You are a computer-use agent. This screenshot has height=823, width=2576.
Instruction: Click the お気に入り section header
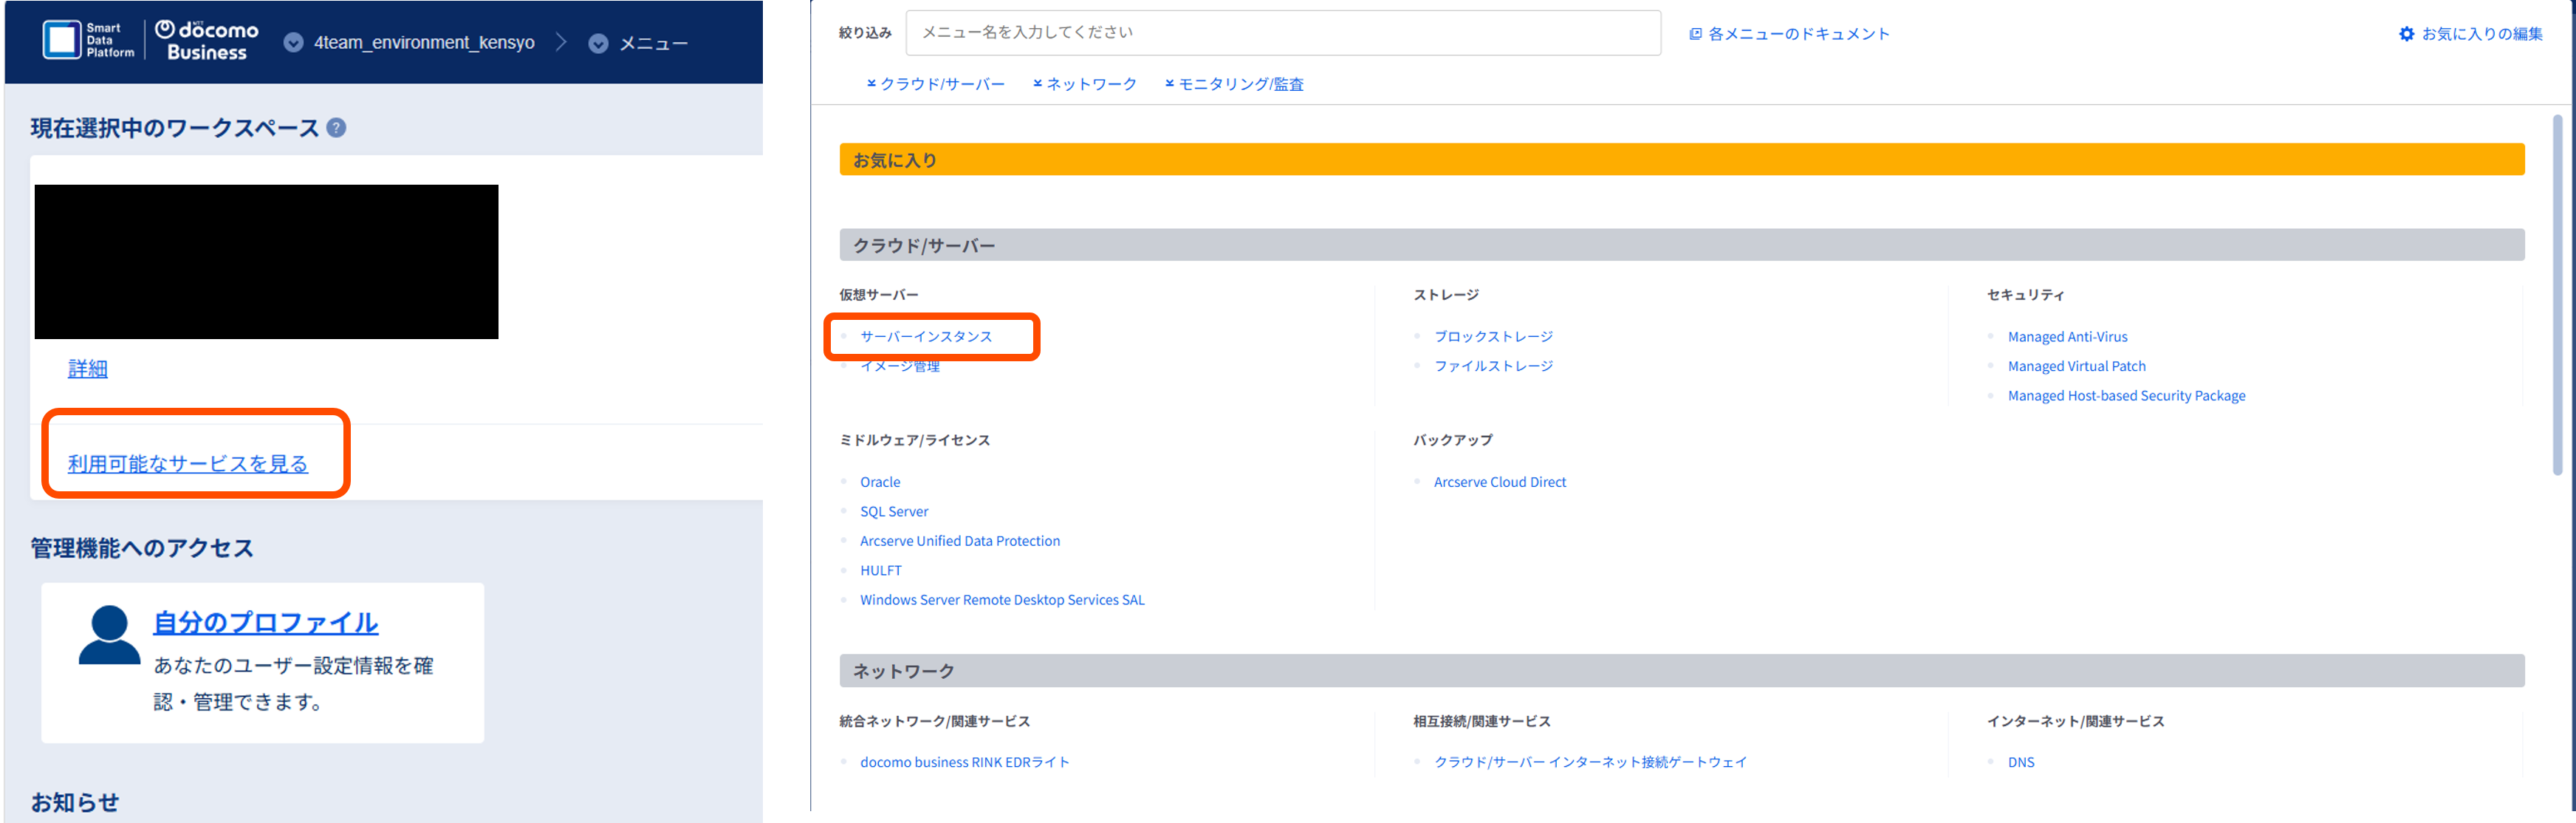tap(1682, 159)
